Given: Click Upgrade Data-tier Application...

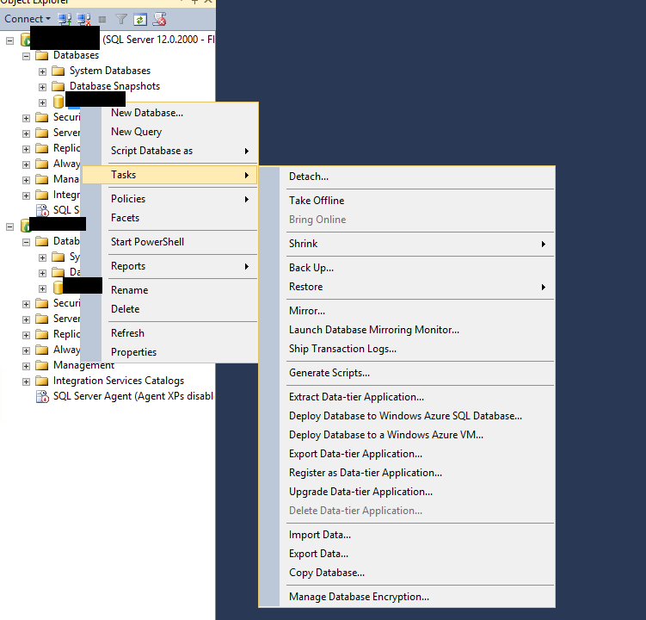Looking at the screenshot, I should pos(407,492).
